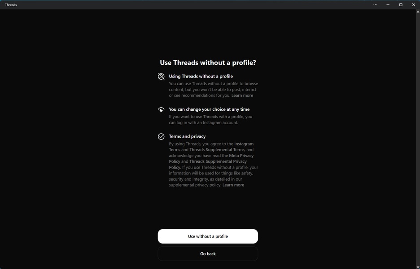Screen dimensions: 420x269
Task: Click the crossed-out profile icon
Action: click(161, 77)
